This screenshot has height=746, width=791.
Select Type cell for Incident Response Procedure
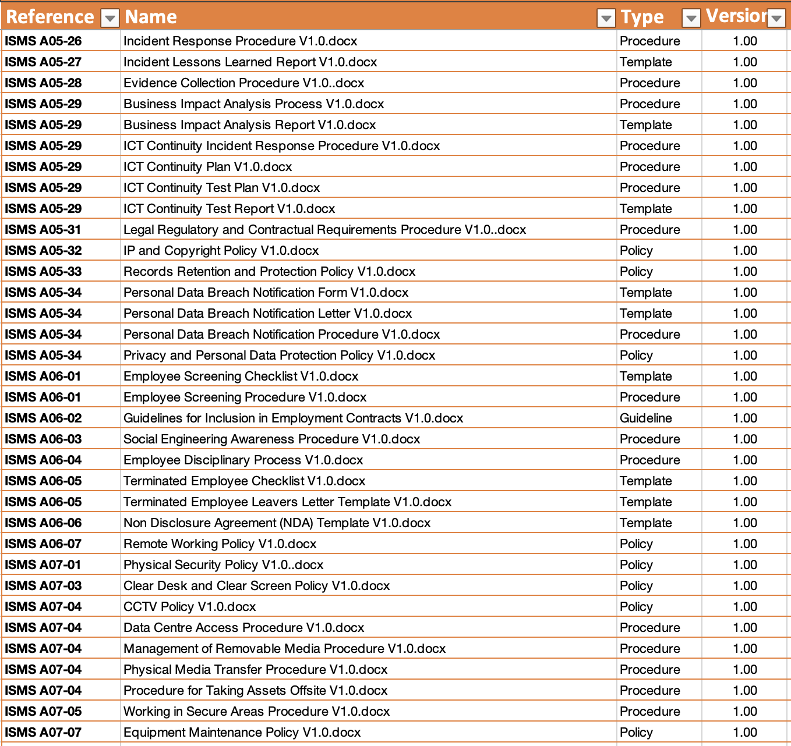point(659,41)
